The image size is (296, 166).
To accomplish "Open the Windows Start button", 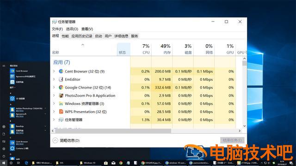I will [x=3, y=163].
